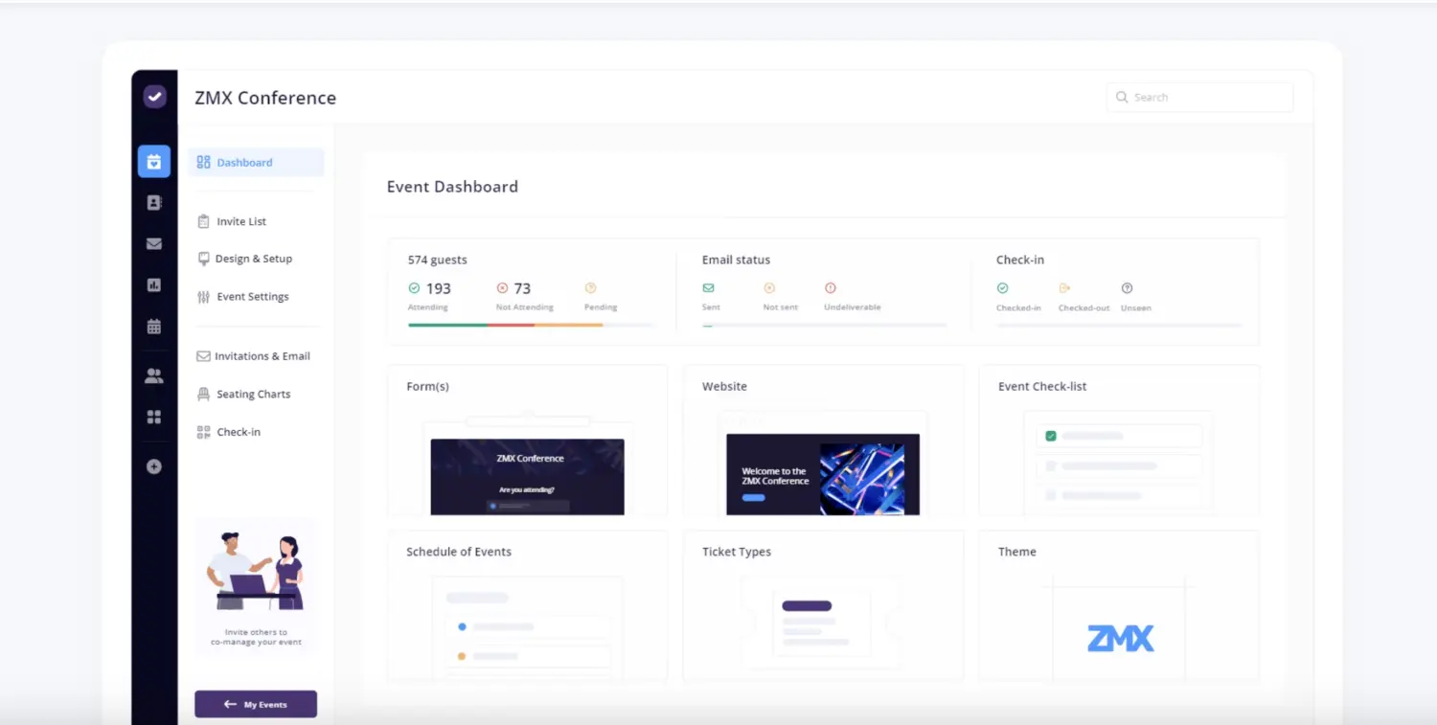Open Invitations & Email menu item

(256, 356)
